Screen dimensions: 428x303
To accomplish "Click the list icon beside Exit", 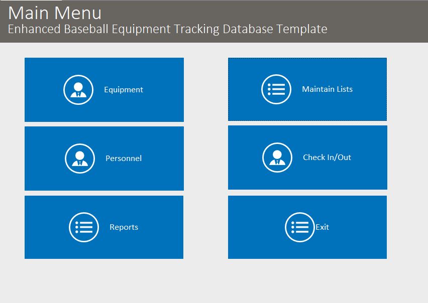I will (300, 227).
